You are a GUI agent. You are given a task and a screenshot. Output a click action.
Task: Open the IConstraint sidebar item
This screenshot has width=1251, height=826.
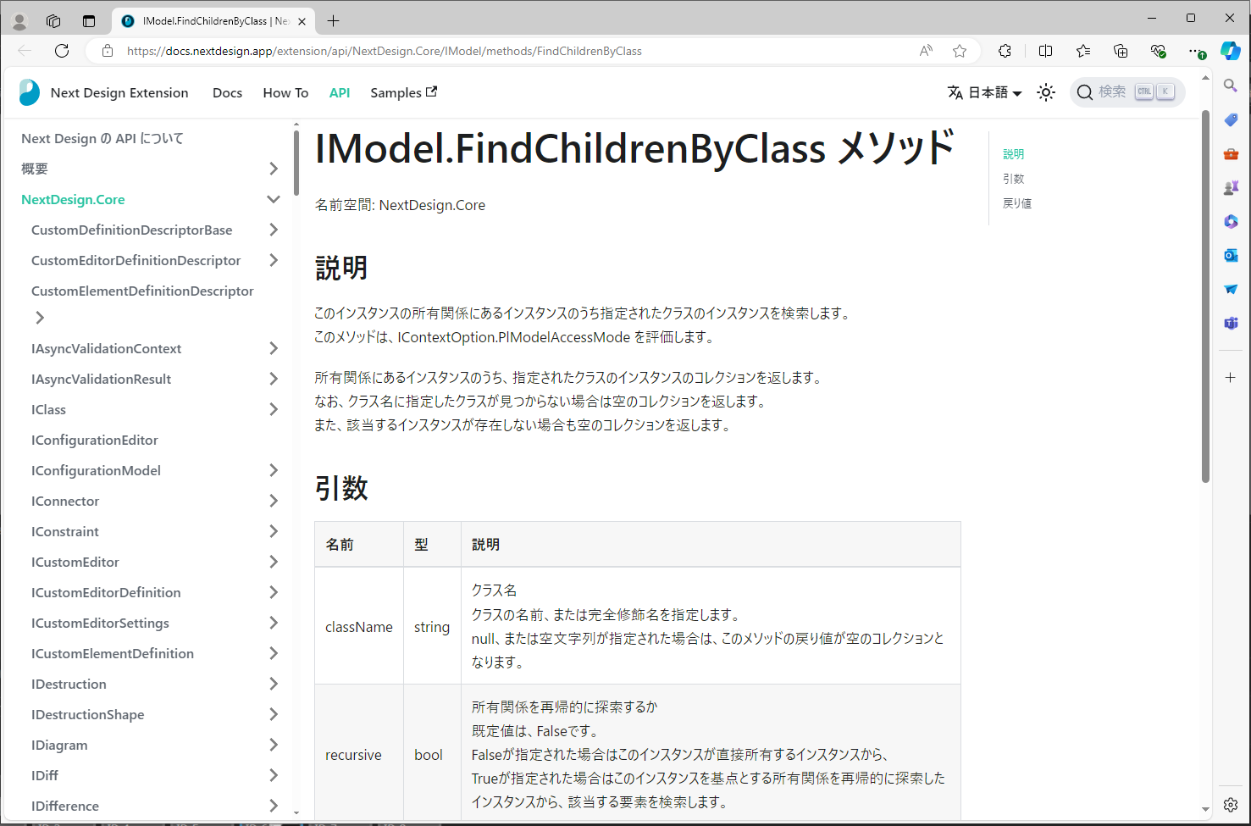[x=65, y=531]
